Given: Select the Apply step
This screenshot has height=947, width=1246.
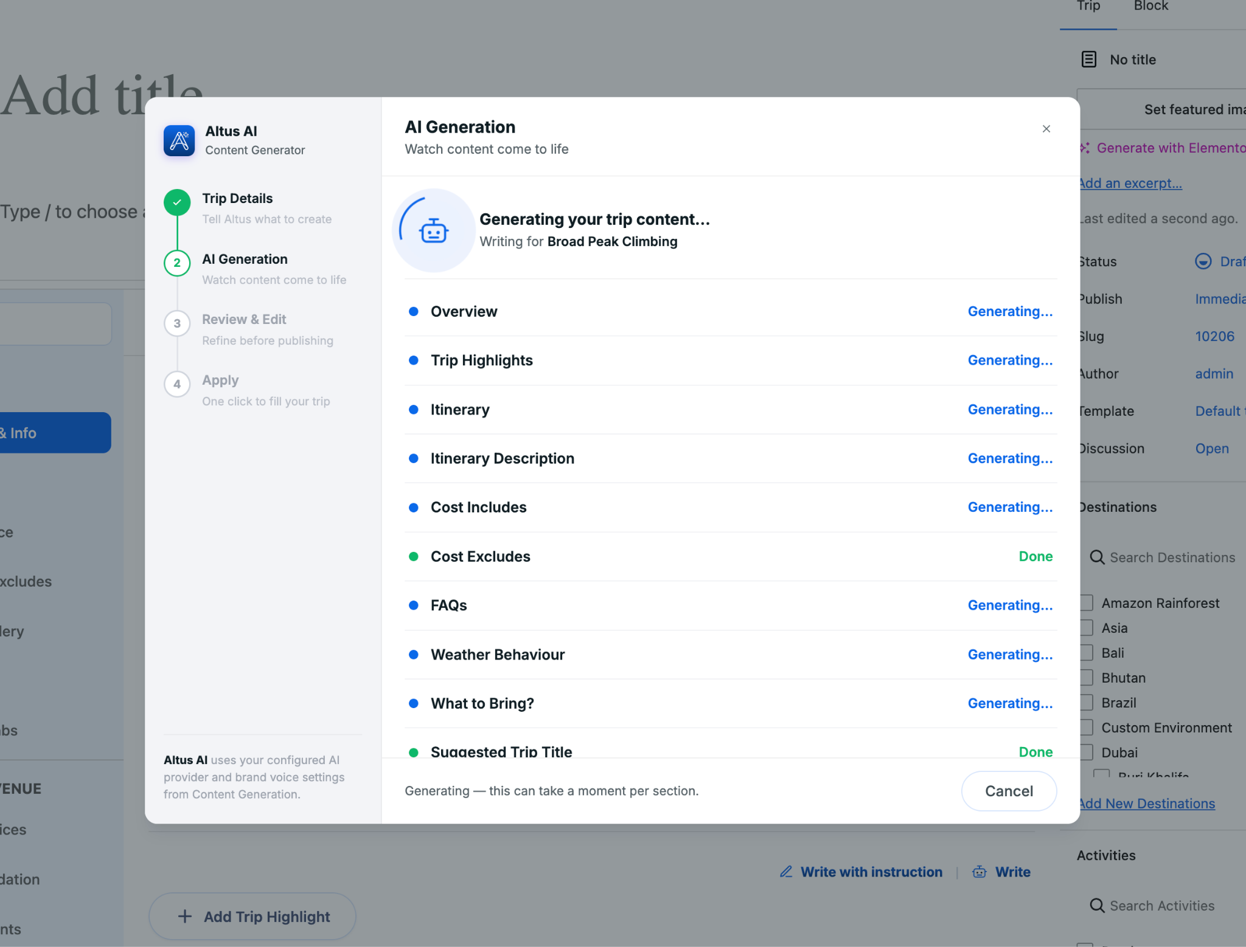Looking at the screenshot, I should tap(220, 381).
